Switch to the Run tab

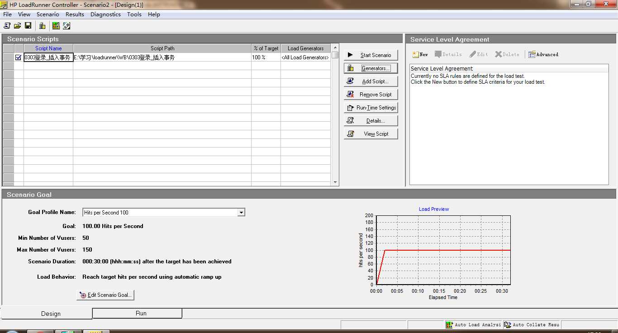tap(137, 313)
